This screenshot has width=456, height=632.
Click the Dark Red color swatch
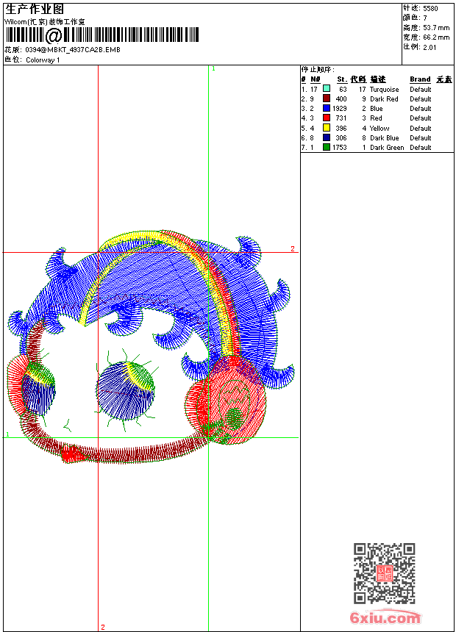327,98
